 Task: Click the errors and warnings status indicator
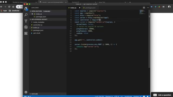tap(28, 96)
